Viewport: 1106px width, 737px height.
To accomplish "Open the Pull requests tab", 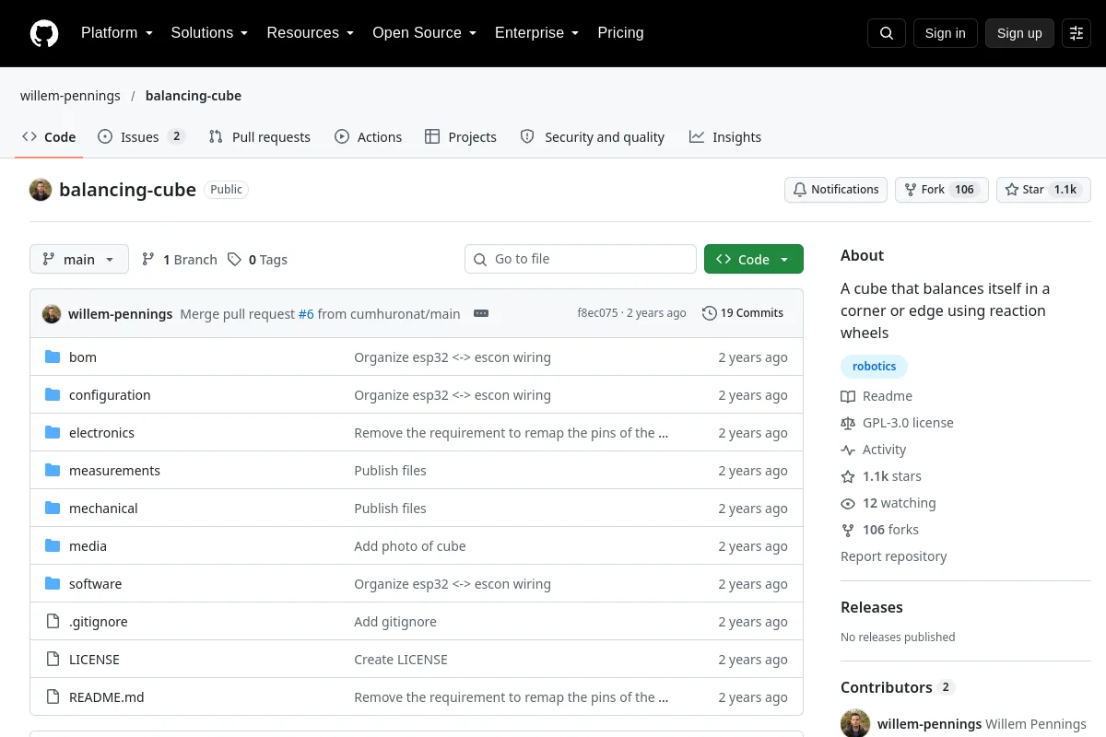I will pos(260,137).
